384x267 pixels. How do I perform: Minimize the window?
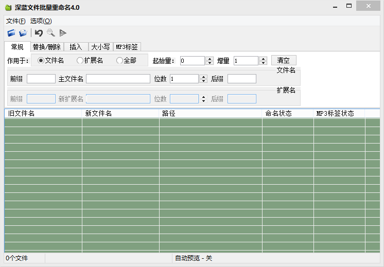[x=335, y=6]
